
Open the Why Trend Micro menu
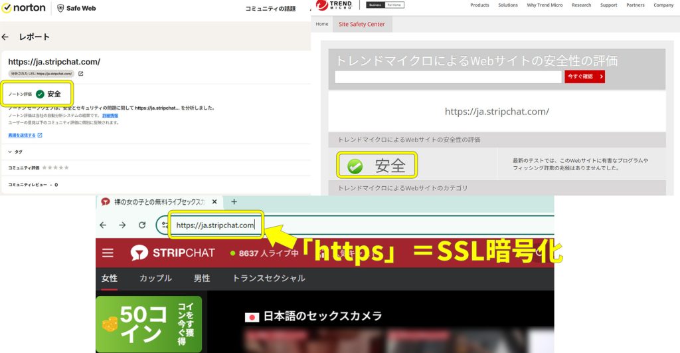pos(545,5)
